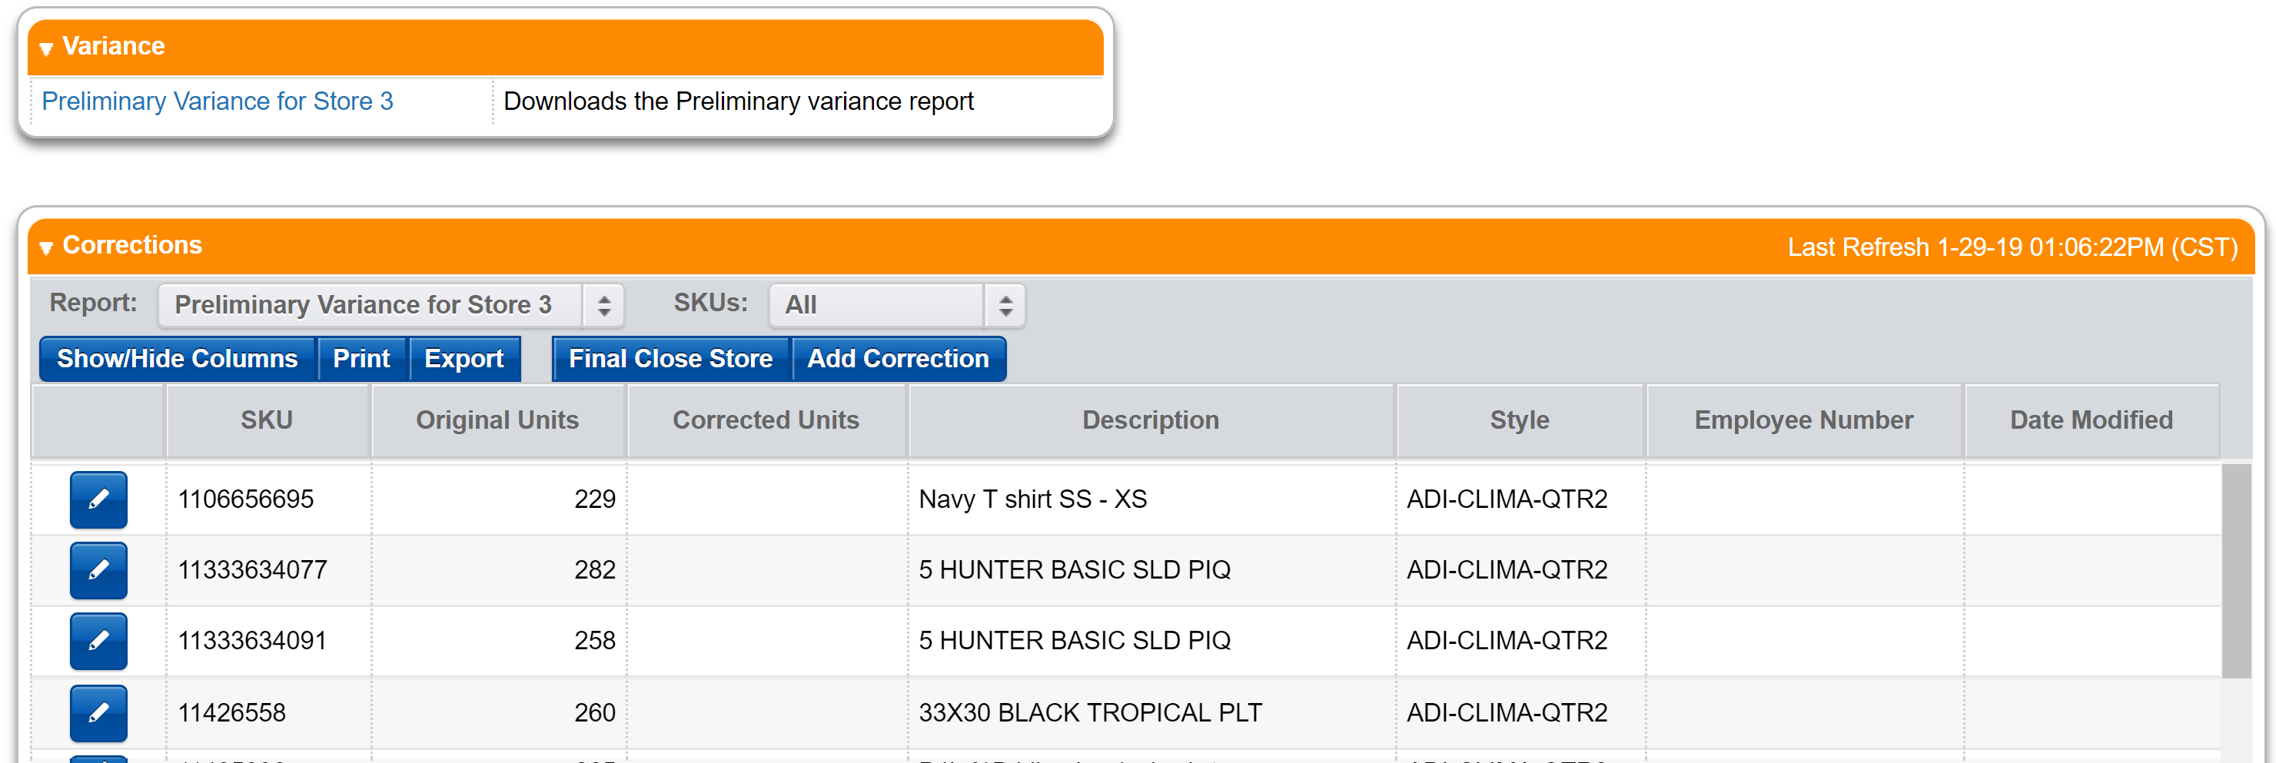Sort by Original Units column header
This screenshot has width=2276, height=763.
[x=497, y=420]
